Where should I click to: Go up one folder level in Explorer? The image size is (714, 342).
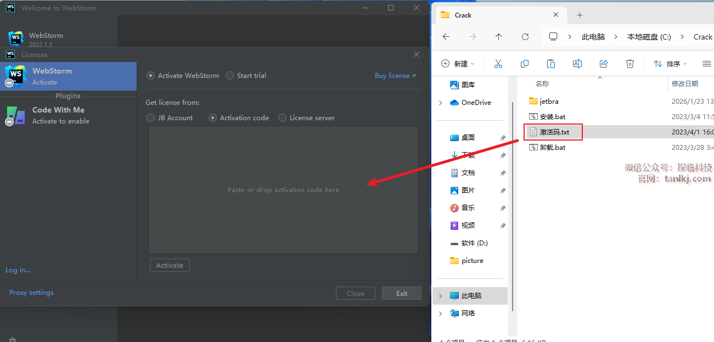(498, 37)
